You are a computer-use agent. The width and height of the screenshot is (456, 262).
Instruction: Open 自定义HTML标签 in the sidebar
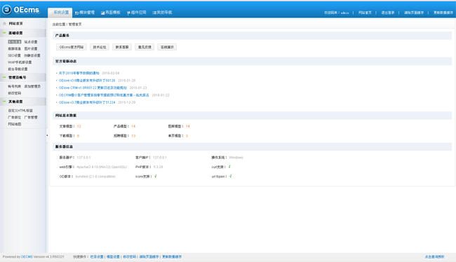coord(20,111)
